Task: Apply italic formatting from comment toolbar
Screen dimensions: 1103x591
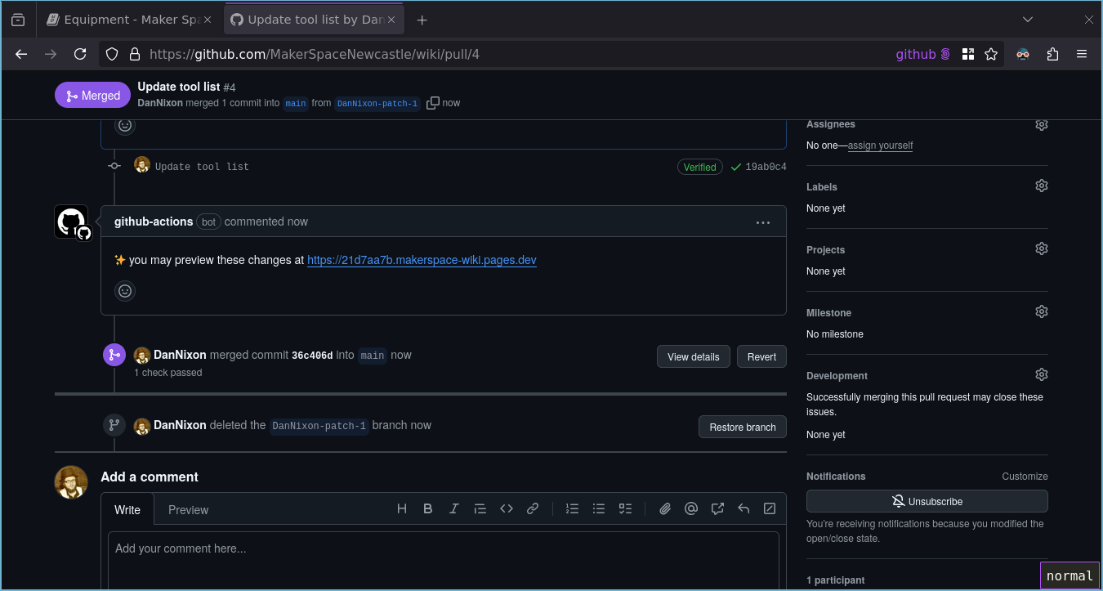Action: (453, 508)
